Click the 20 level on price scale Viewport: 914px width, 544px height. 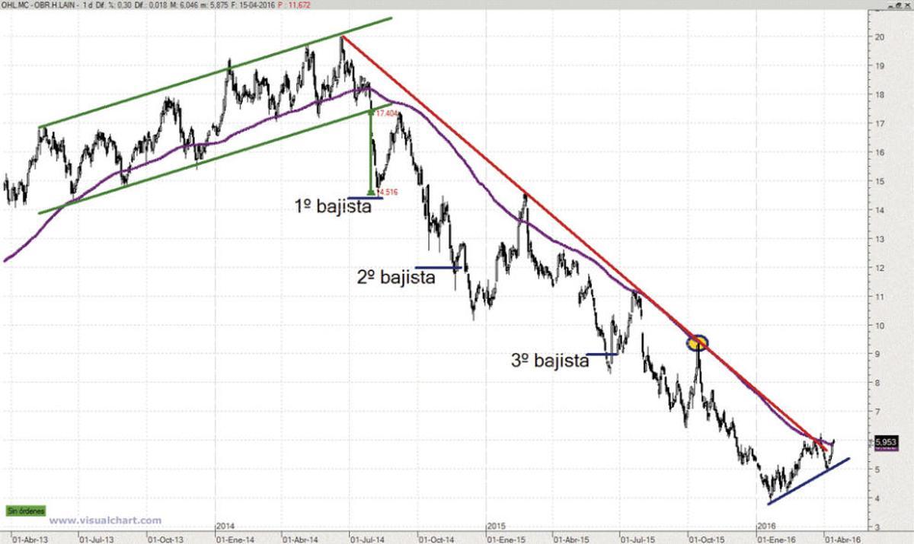[x=878, y=37]
